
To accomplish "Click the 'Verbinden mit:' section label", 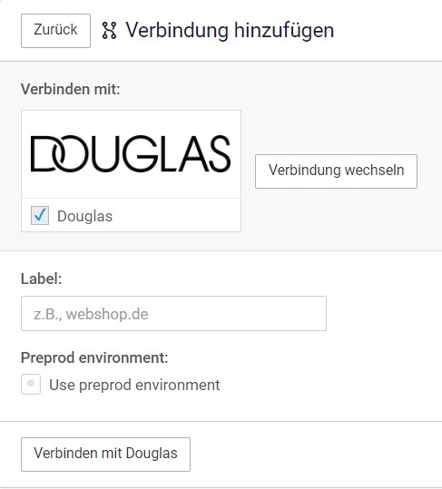I will [x=71, y=89].
